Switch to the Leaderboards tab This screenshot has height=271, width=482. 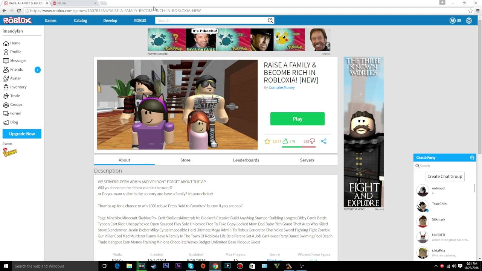(x=246, y=160)
